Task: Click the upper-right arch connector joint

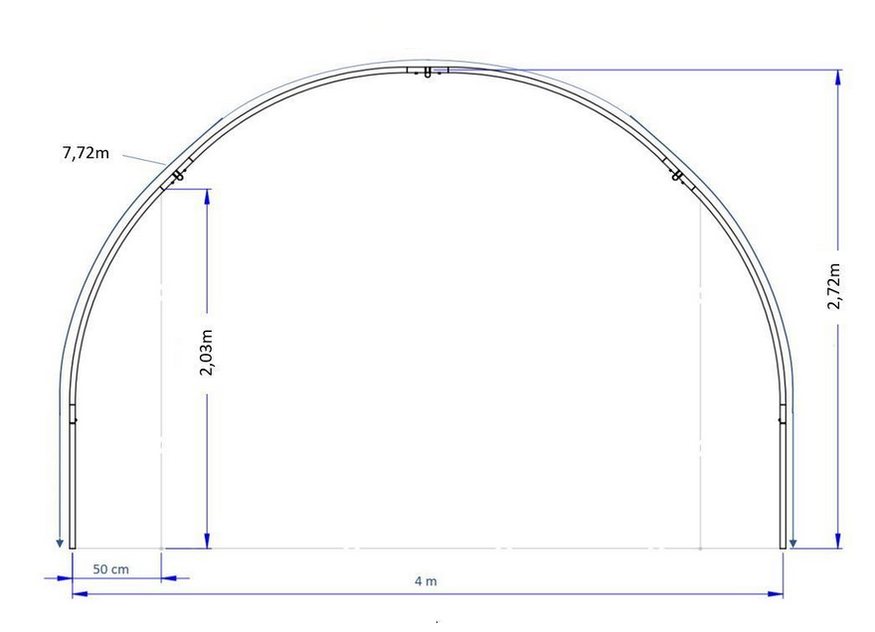Action: [677, 176]
